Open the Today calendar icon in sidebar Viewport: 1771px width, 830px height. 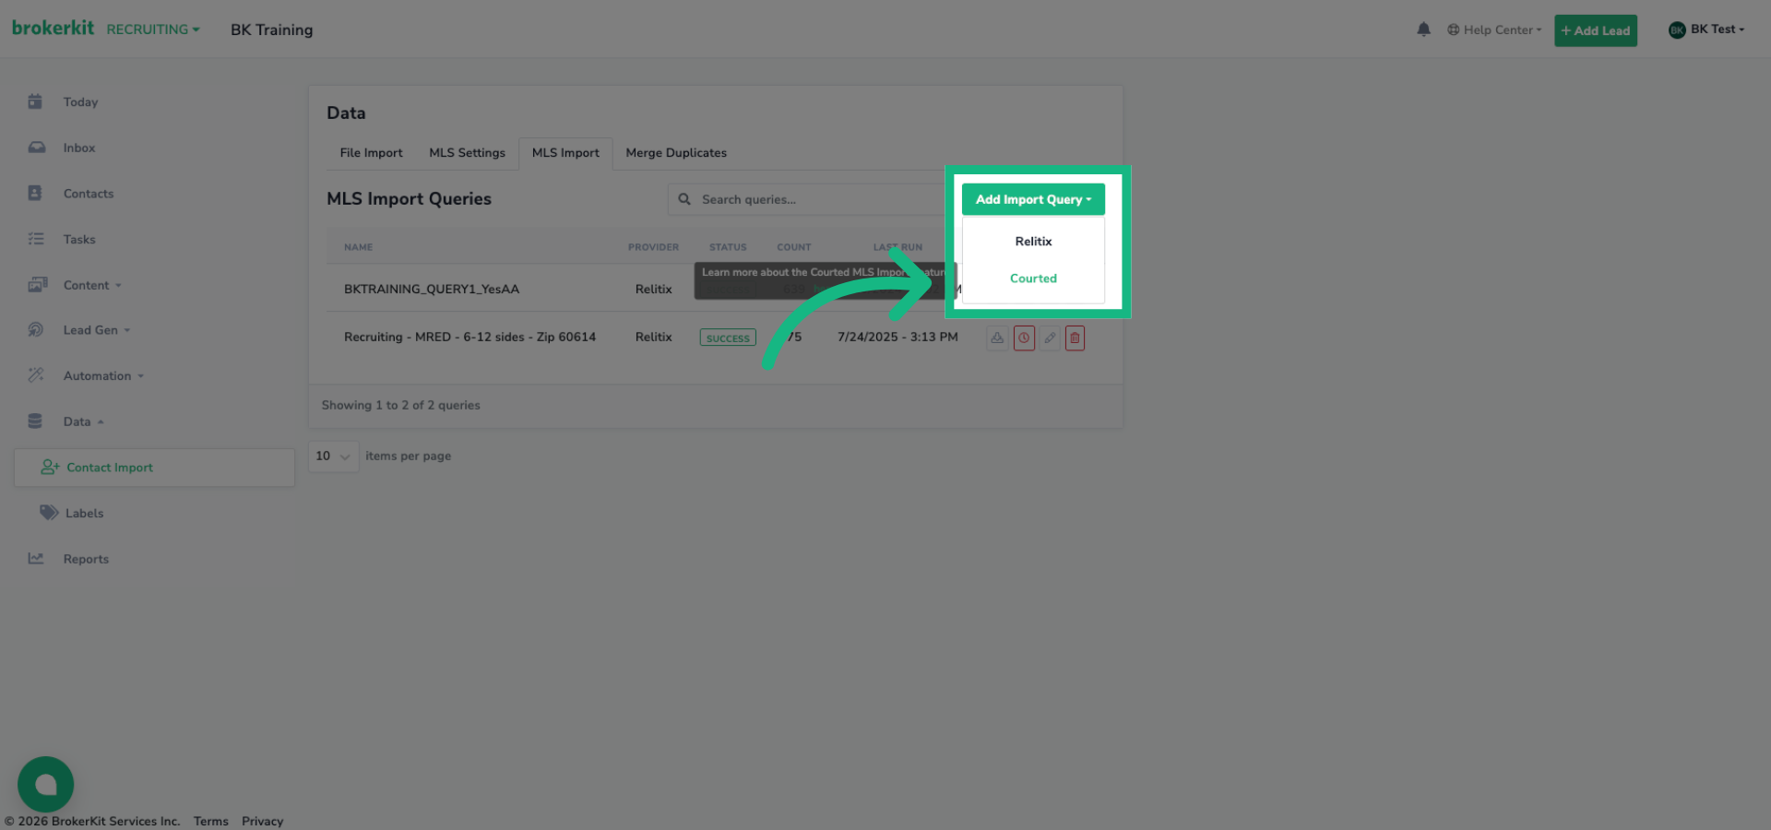(35, 101)
